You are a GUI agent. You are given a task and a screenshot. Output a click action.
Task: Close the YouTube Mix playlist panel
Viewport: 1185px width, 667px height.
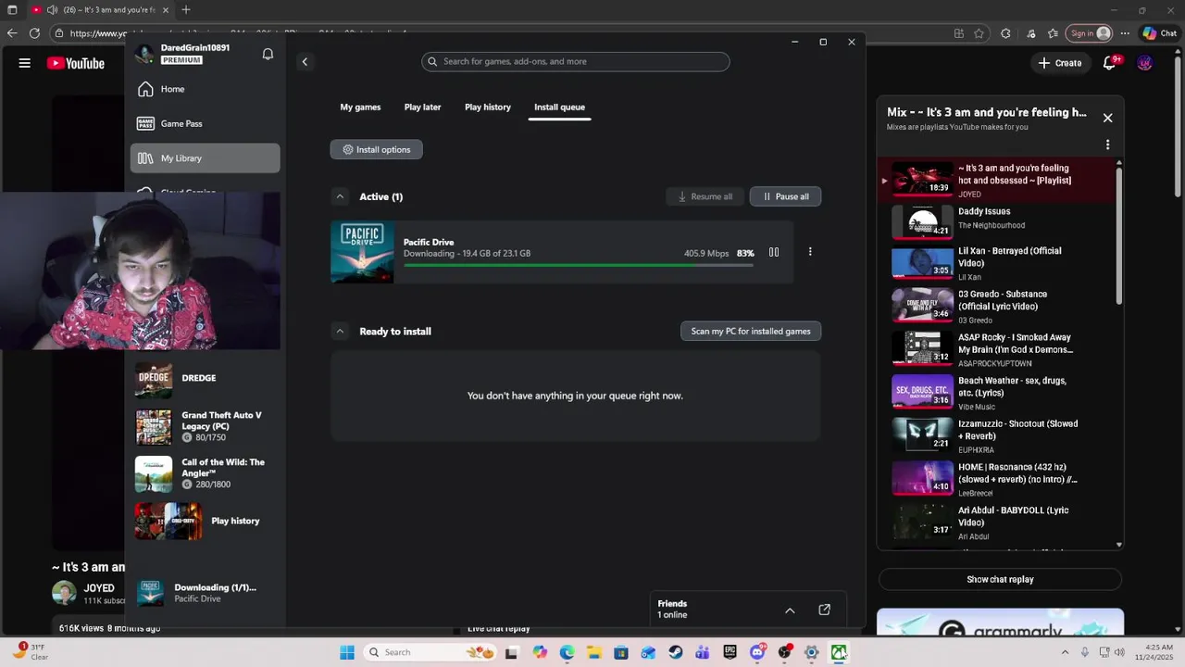1107,118
